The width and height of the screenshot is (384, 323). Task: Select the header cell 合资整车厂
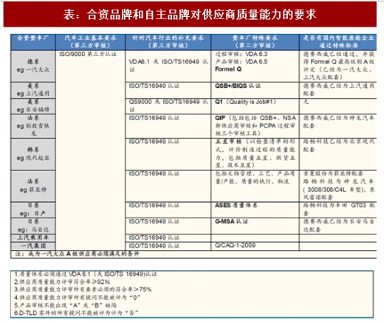(x=33, y=42)
